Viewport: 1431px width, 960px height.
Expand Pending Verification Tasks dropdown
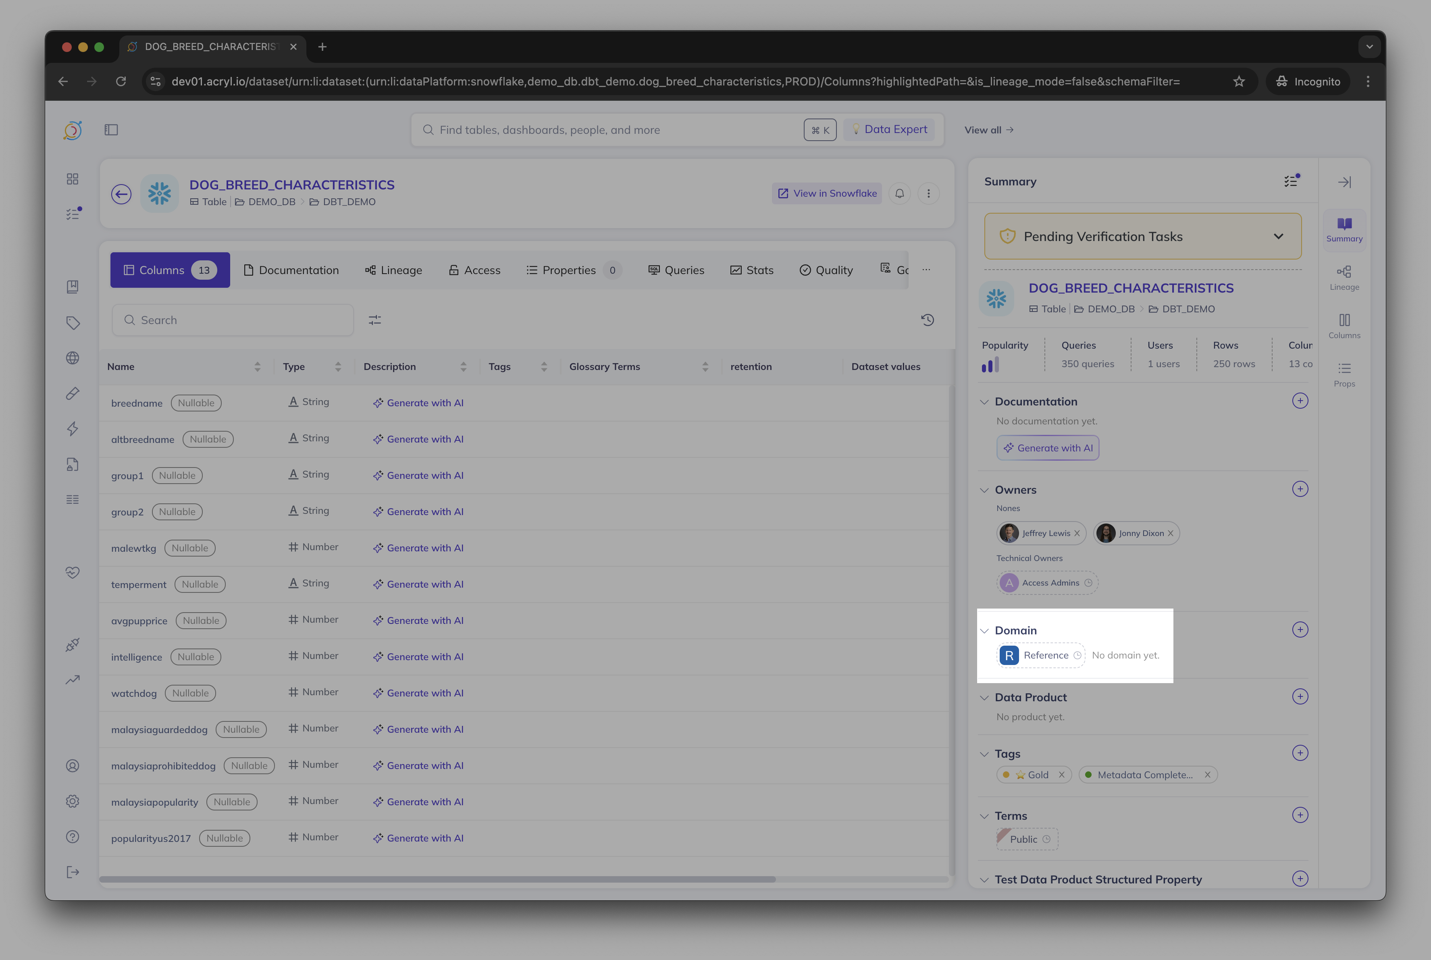click(1278, 236)
